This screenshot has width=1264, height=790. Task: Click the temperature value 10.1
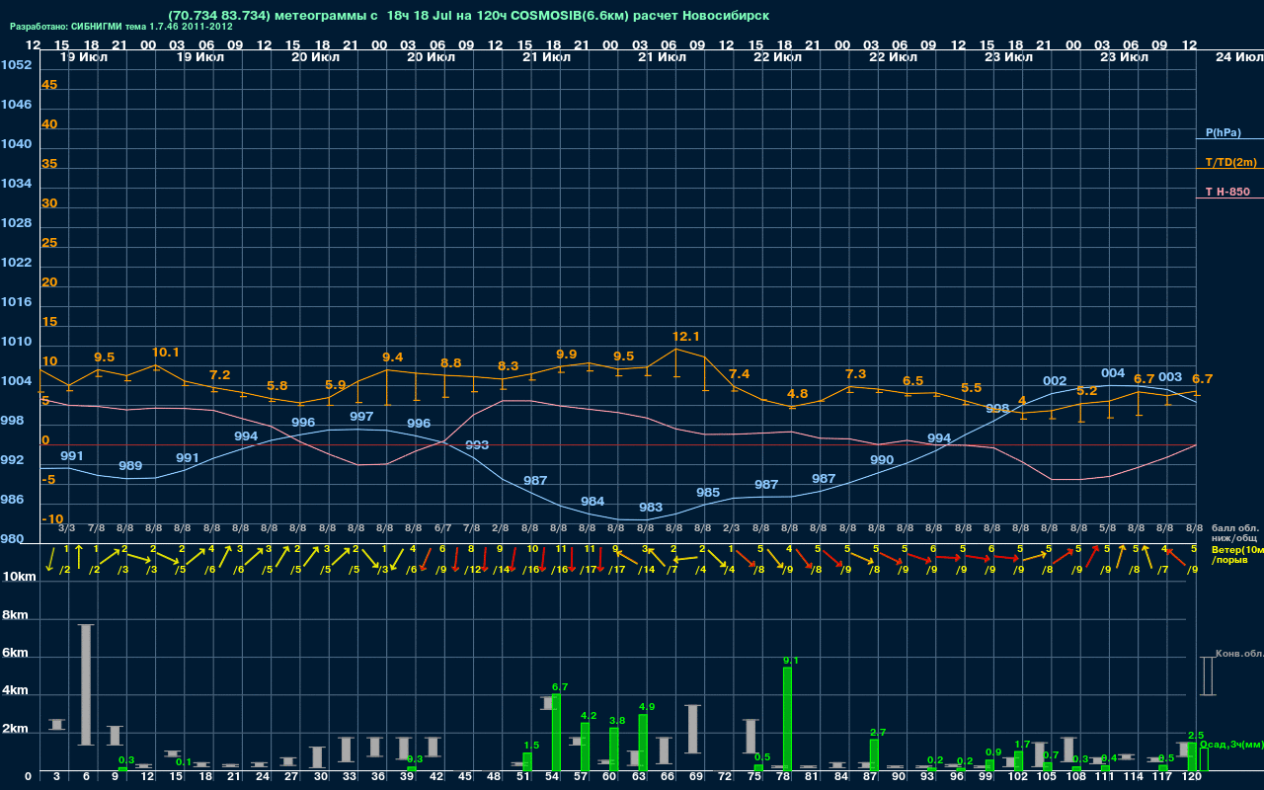coord(166,353)
